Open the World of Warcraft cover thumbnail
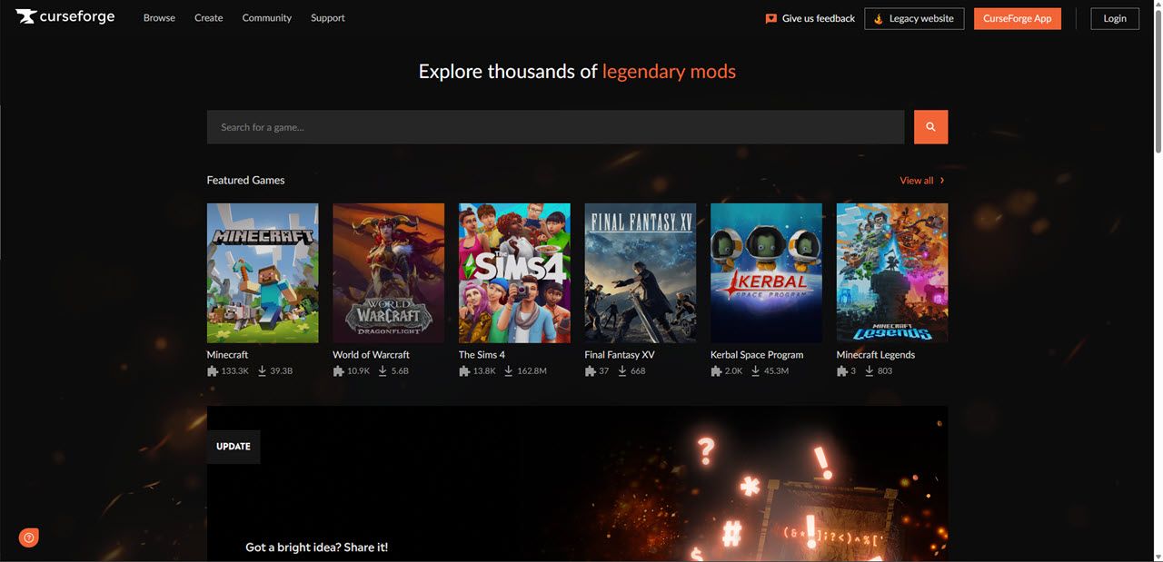 388,272
